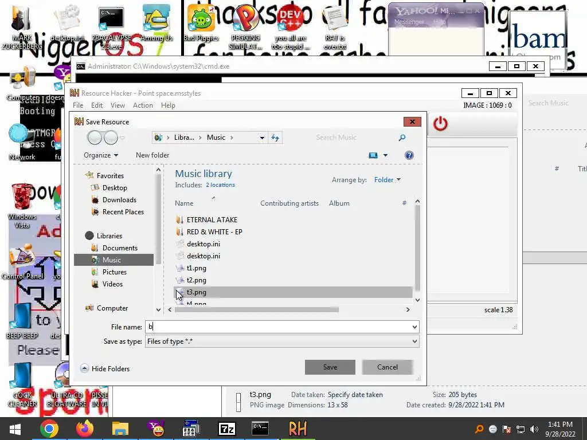This screenshot has width=587, height=440.
Task: Click the New folder button
Action: point(152,155)
